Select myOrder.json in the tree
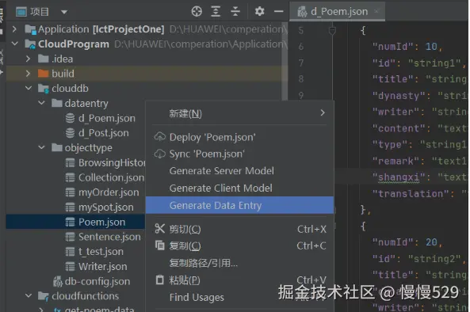Screen dimensions: 470x312 [109, 192]
